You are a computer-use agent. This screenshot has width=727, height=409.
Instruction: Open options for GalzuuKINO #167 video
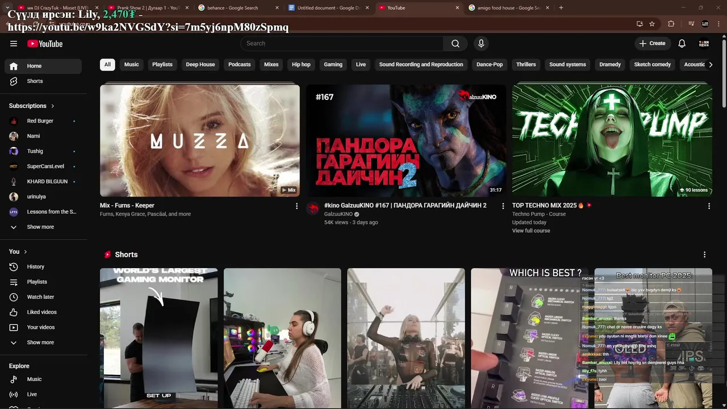pos(503,206)
